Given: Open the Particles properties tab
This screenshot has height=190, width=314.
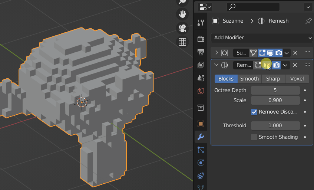Looking at the screenshot, I should point(201,150).
